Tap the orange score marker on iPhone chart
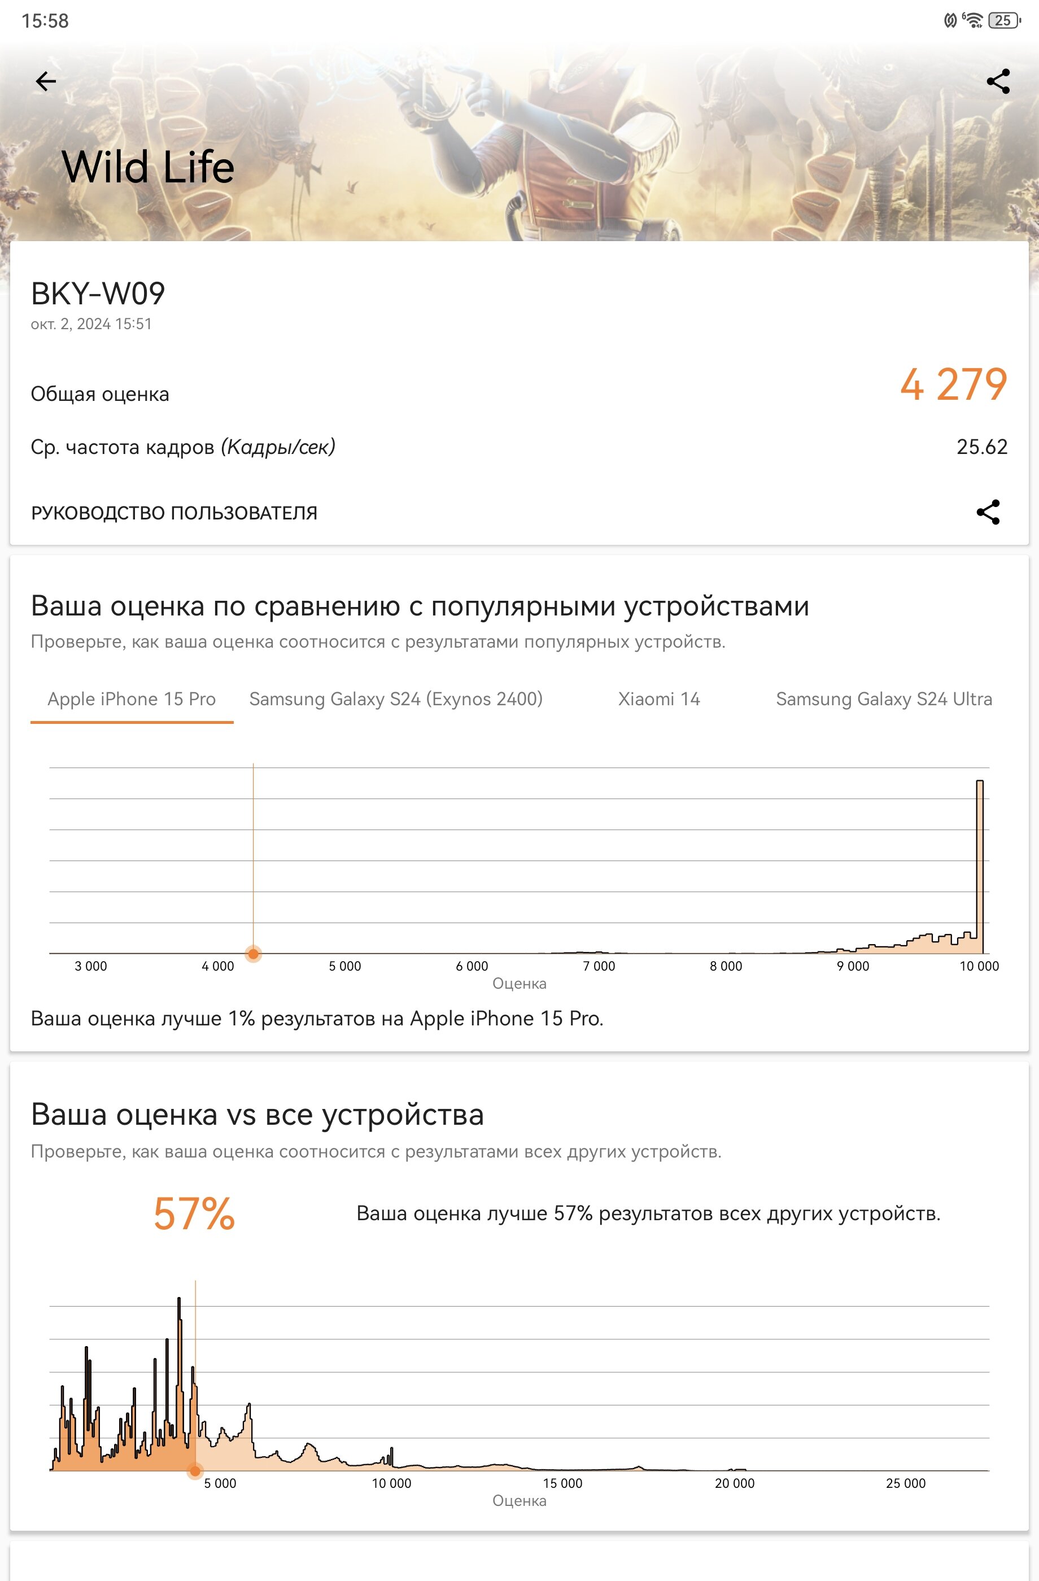 pos(253,954)
